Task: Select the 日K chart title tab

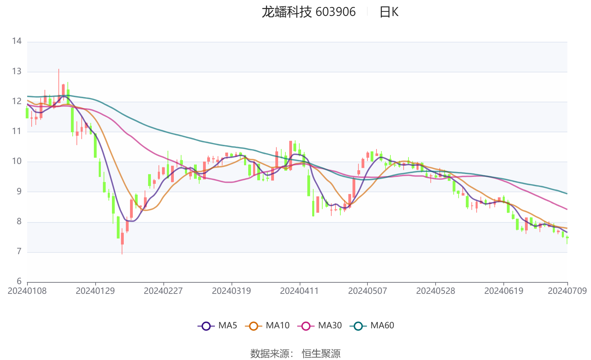Action: coord(389,12)
